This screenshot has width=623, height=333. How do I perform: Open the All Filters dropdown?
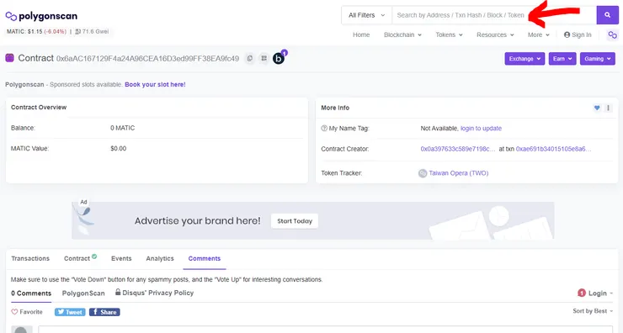[367, 15]
